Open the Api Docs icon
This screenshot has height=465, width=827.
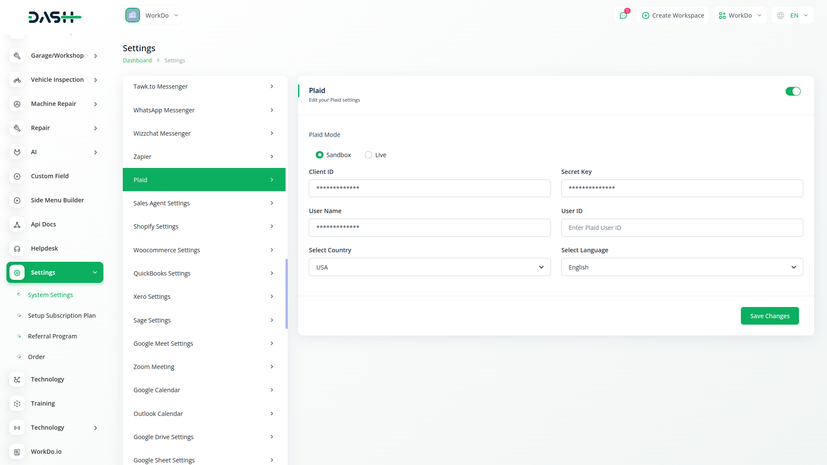(x=17, y=224)
